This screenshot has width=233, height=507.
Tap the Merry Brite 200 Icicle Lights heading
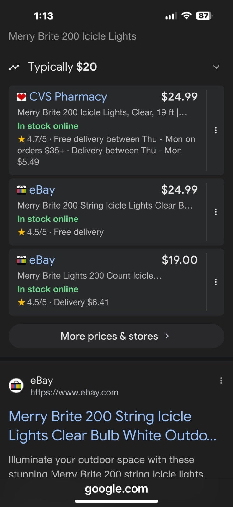click(x=72, y=36)
